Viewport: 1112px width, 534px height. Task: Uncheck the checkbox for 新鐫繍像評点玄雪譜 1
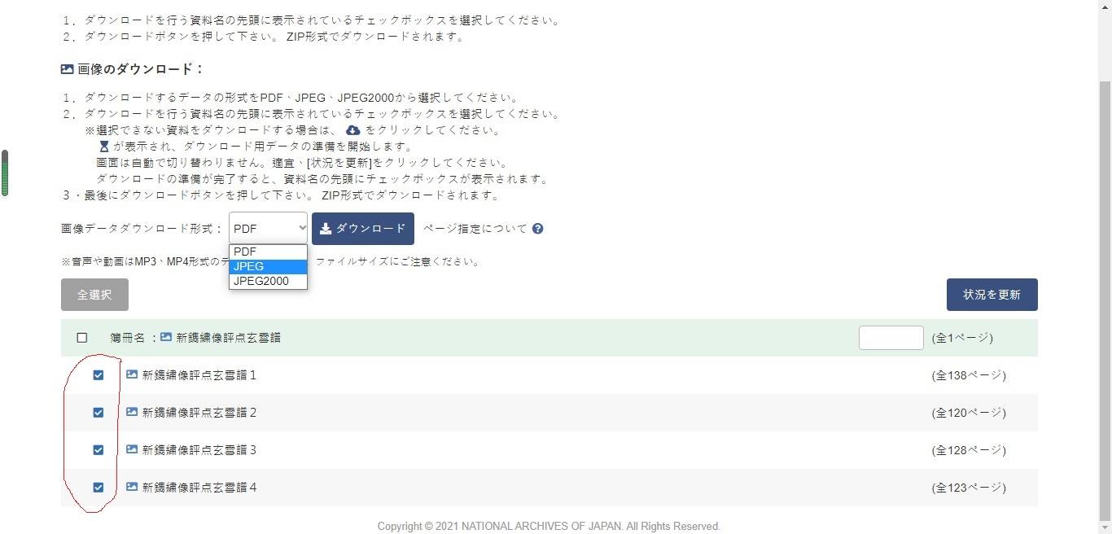[99, 375]
